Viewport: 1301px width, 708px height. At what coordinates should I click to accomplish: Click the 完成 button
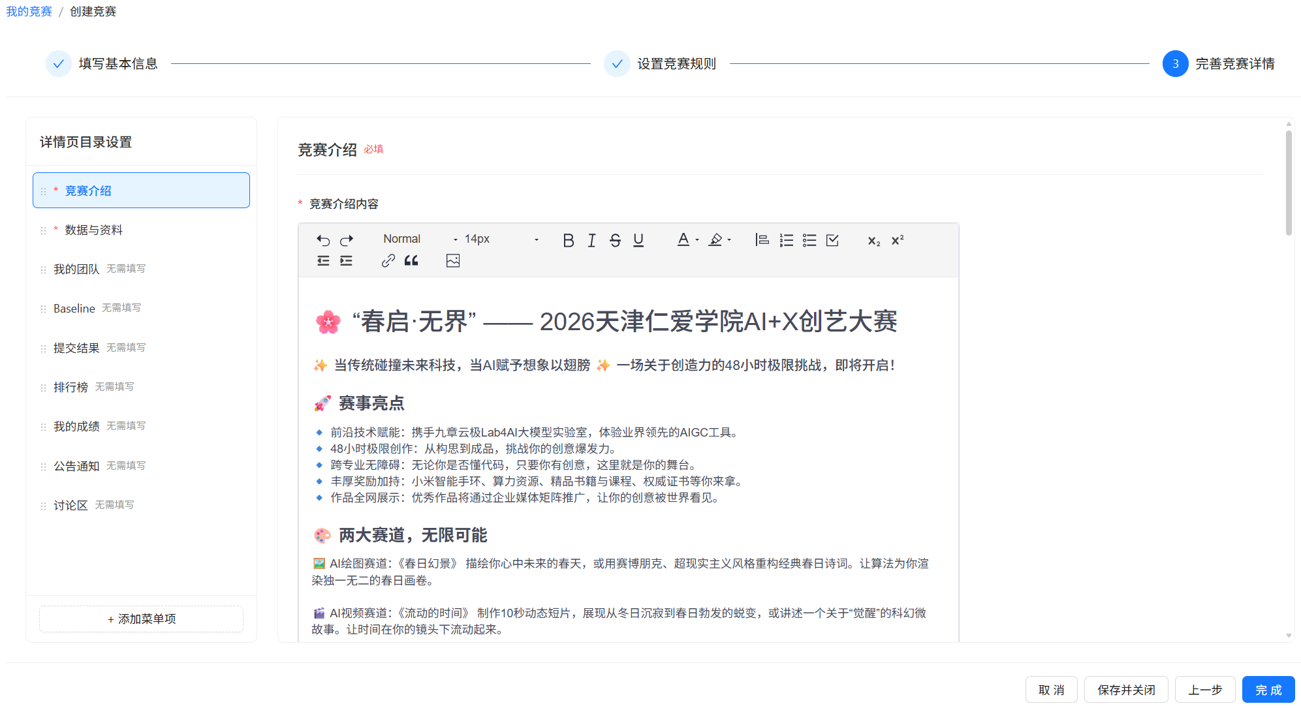point(1268,690)
